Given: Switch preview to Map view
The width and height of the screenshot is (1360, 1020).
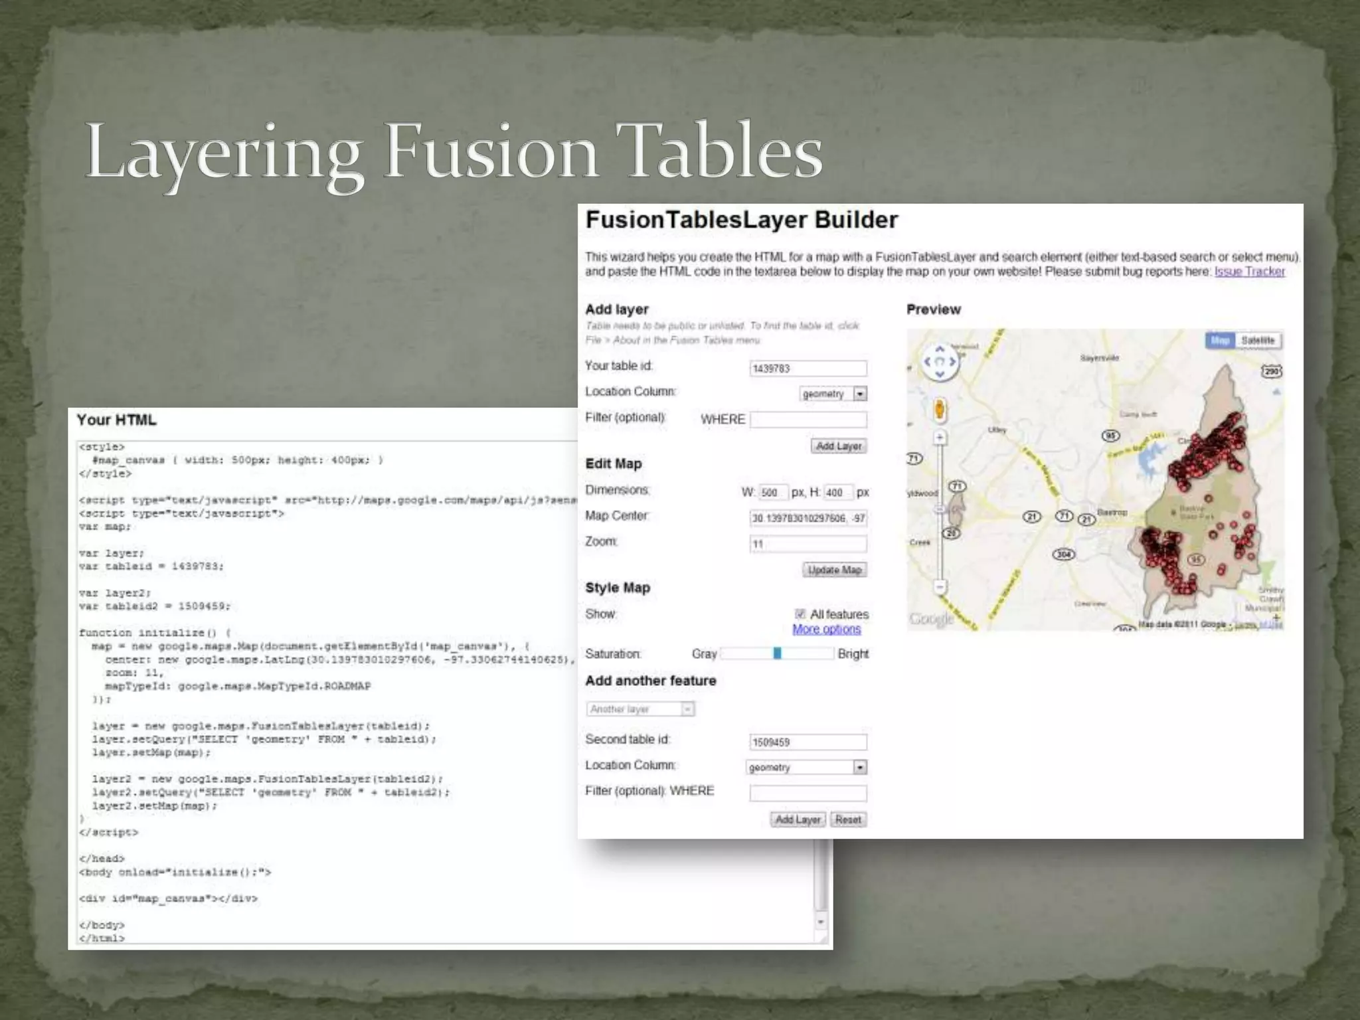Looking at the screenshot, I should 1219,341.
